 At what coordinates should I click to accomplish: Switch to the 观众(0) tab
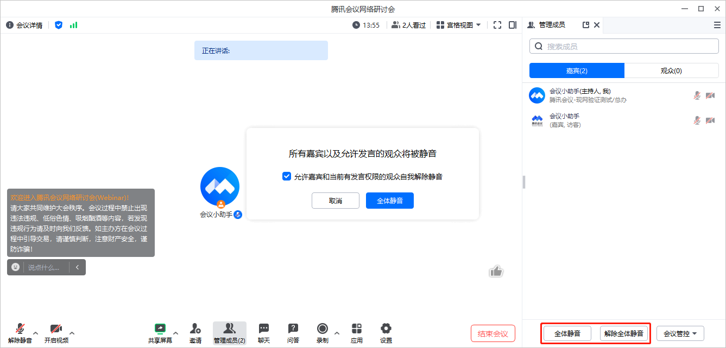[x=671, y=70]
